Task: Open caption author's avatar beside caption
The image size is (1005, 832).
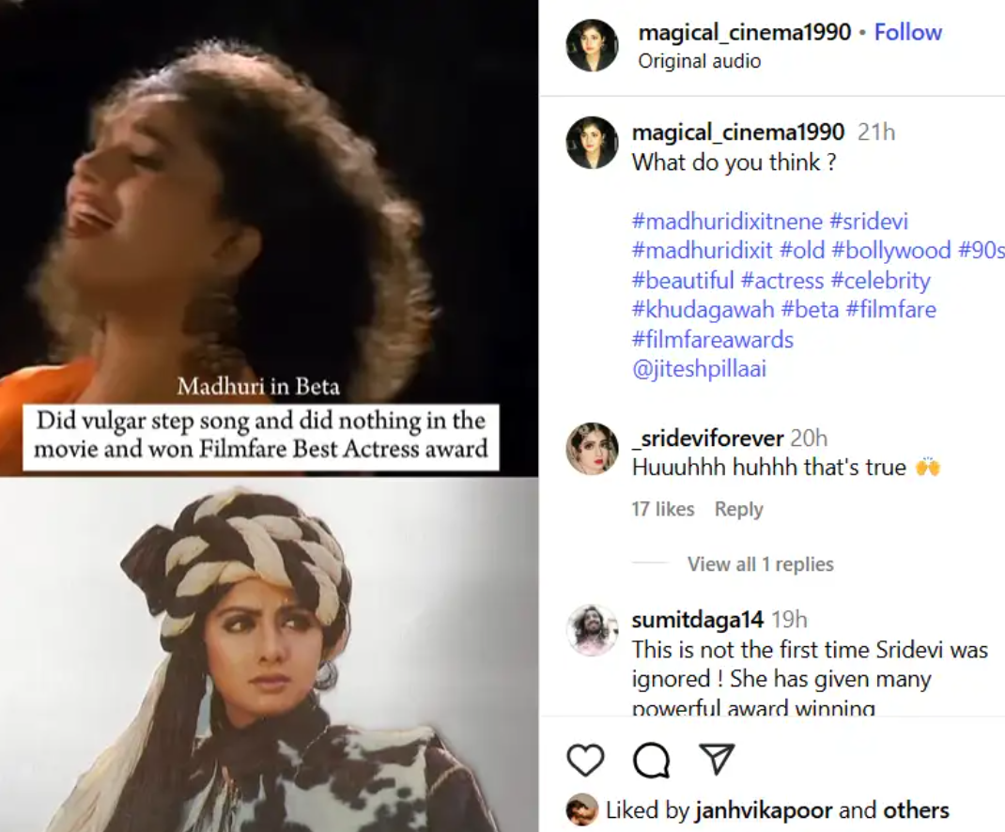Action: pos(593,143)
